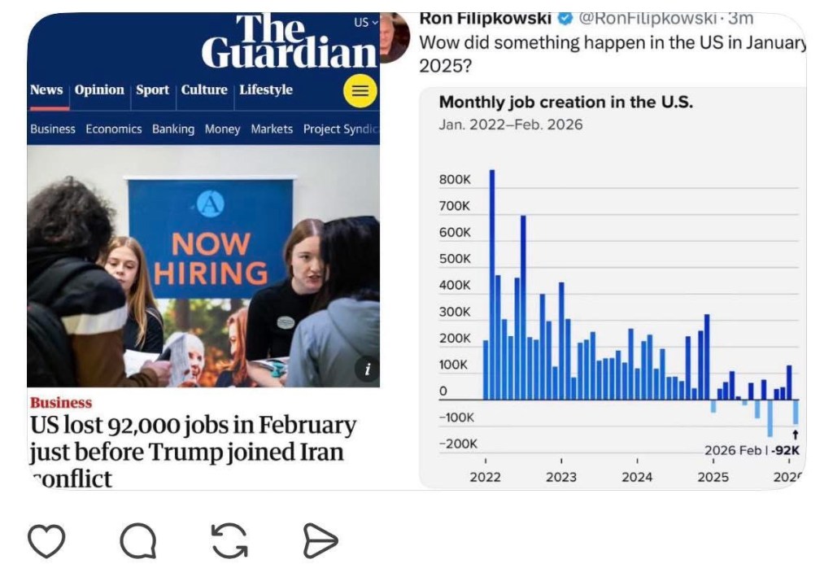833x564 pixels.
Task: Open comments with speech bubble icon
Action: coord(138,540)
